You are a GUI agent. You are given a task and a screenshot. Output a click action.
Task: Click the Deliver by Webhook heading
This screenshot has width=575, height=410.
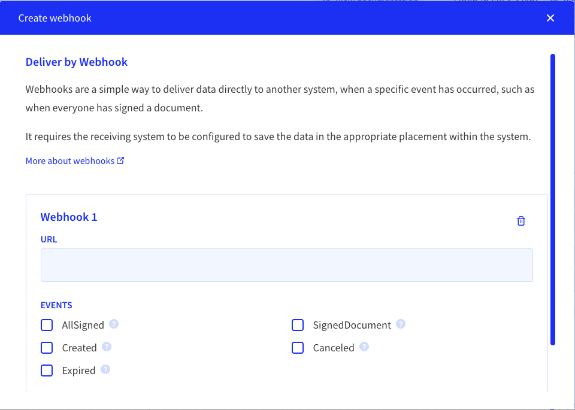point(77,62)
